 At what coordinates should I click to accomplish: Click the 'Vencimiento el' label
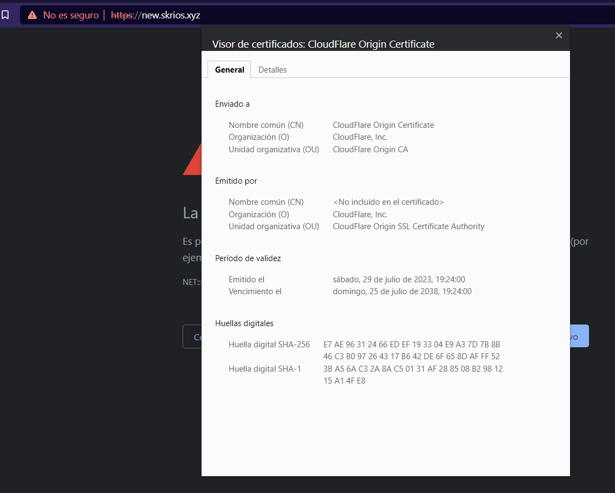click(x=255, y=291)
